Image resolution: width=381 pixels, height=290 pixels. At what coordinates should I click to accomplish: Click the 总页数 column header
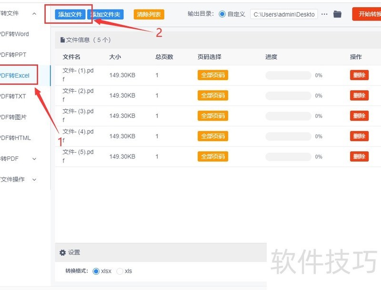[x=164, y=57]
